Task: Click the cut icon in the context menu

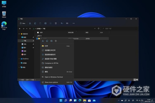Action: [x=43, y=41]
